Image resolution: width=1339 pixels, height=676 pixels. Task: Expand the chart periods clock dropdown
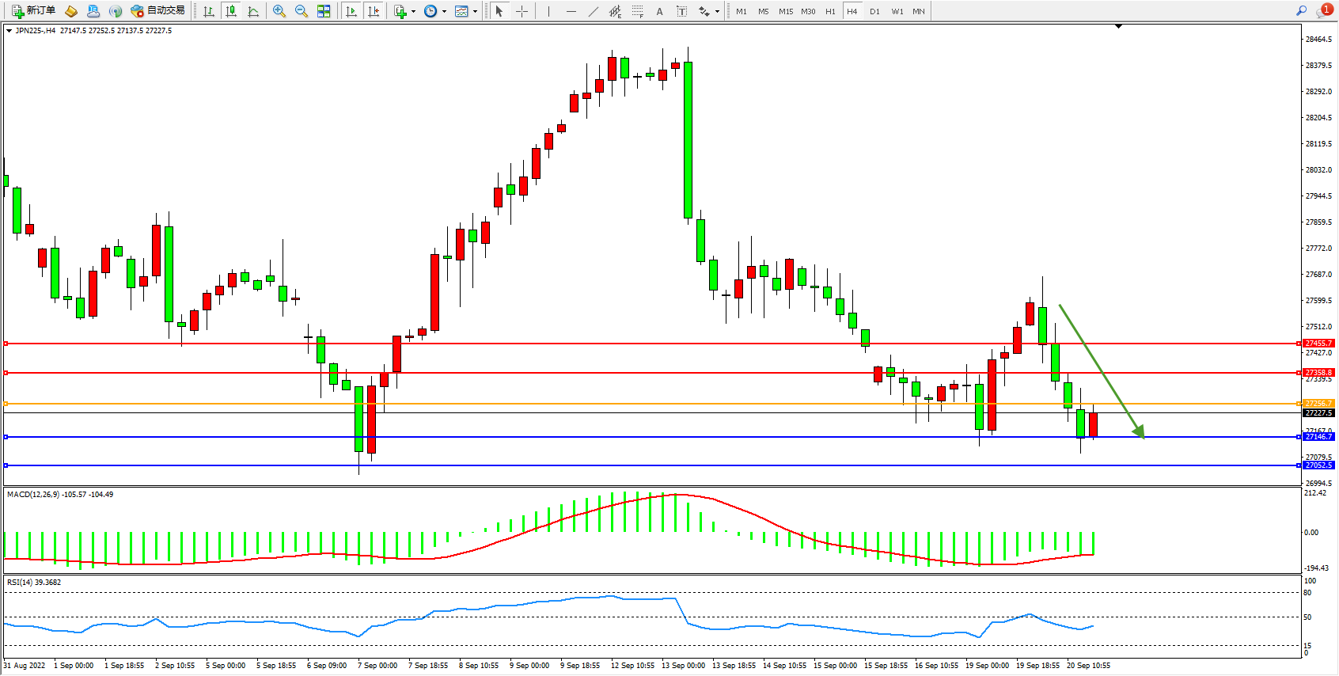[x=444, y=11]
